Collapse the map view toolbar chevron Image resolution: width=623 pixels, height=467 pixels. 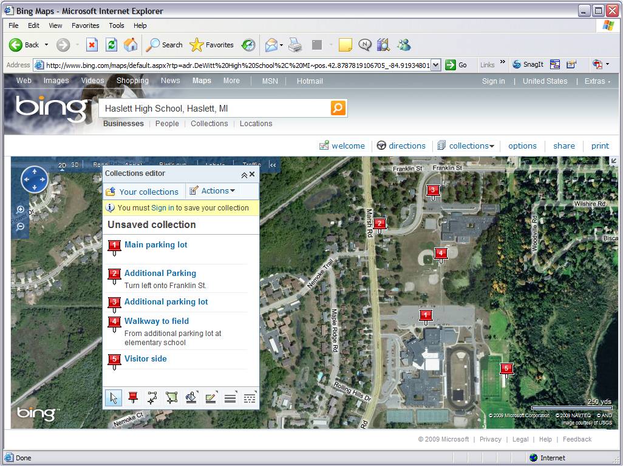(x=273, y=165)
